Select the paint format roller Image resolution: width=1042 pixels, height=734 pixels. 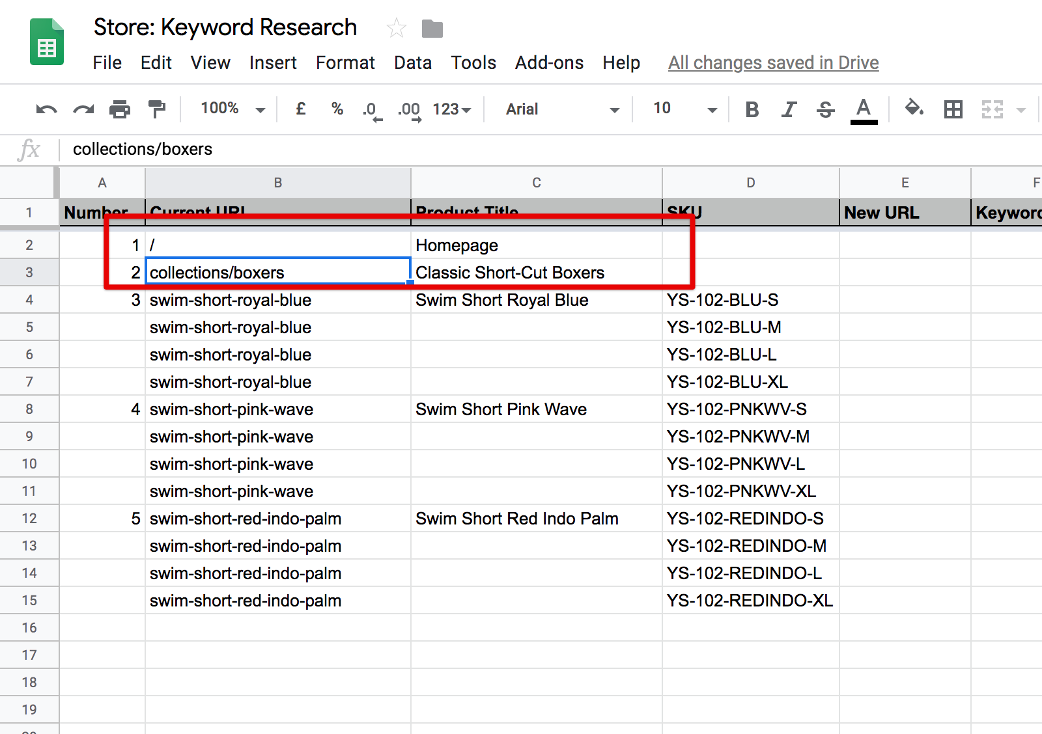157,109
